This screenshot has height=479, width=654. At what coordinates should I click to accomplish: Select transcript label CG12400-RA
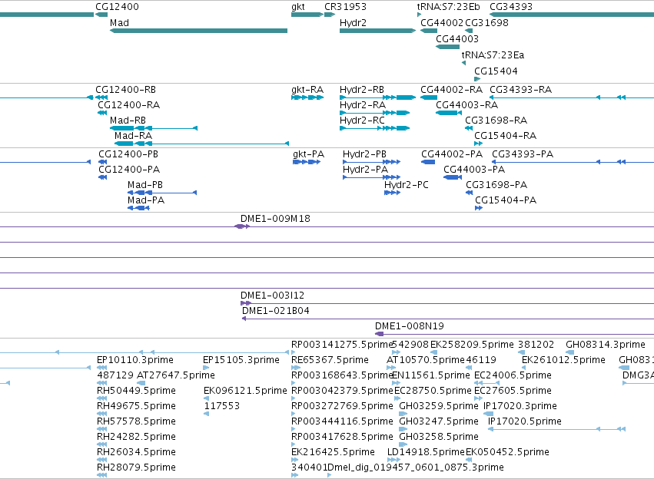(x=129, y=105)
